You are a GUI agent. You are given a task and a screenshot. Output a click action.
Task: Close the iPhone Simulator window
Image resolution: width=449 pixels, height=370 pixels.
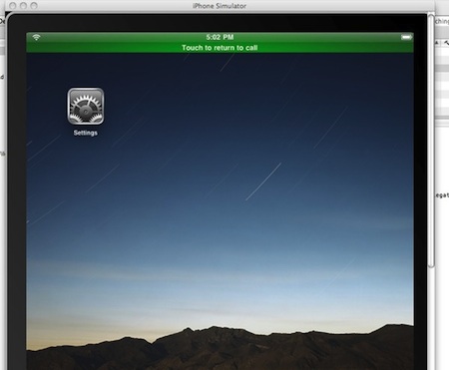click(x=13, y=6)
